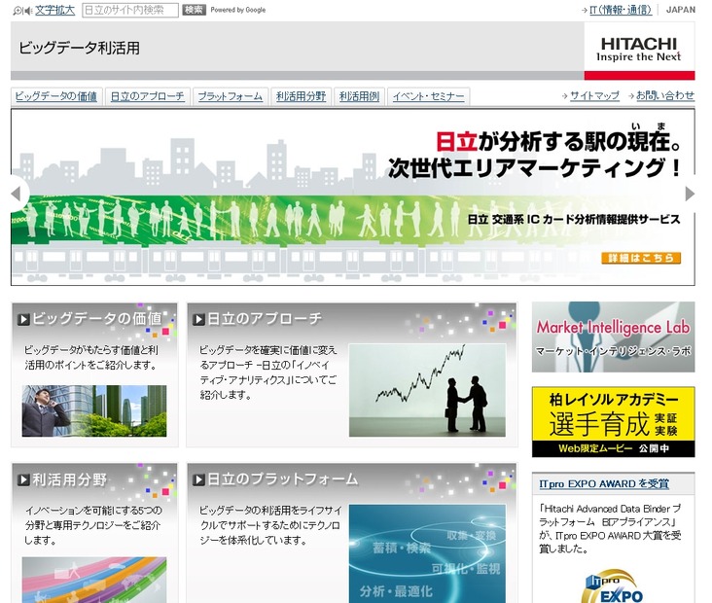Screen dimensions: 712x603
Task: Open the 利活用分野 nav tab
Action: coord(302,96)
